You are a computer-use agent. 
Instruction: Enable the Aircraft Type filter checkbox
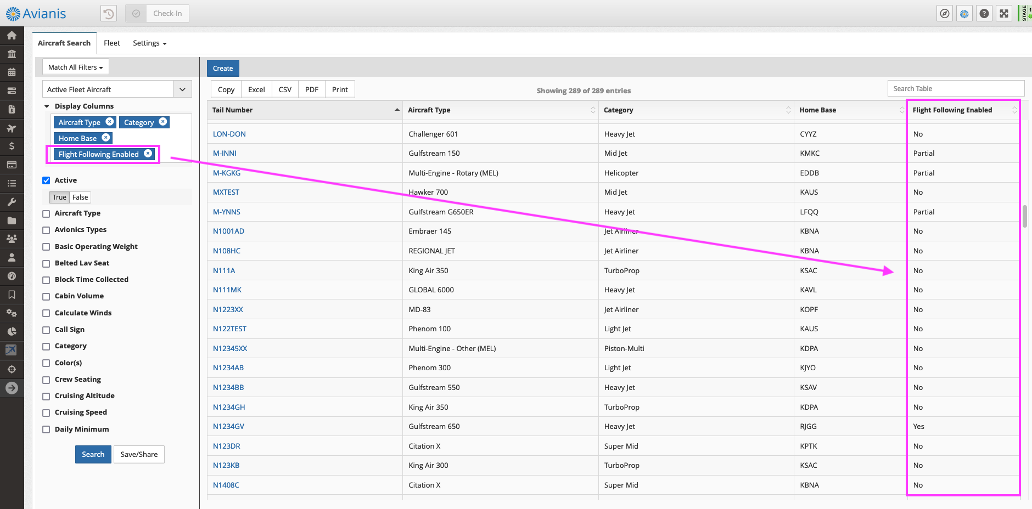[x=46, y=213]
